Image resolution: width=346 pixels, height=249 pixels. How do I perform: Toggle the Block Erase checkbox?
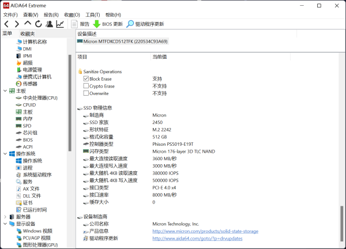point(86,79)
